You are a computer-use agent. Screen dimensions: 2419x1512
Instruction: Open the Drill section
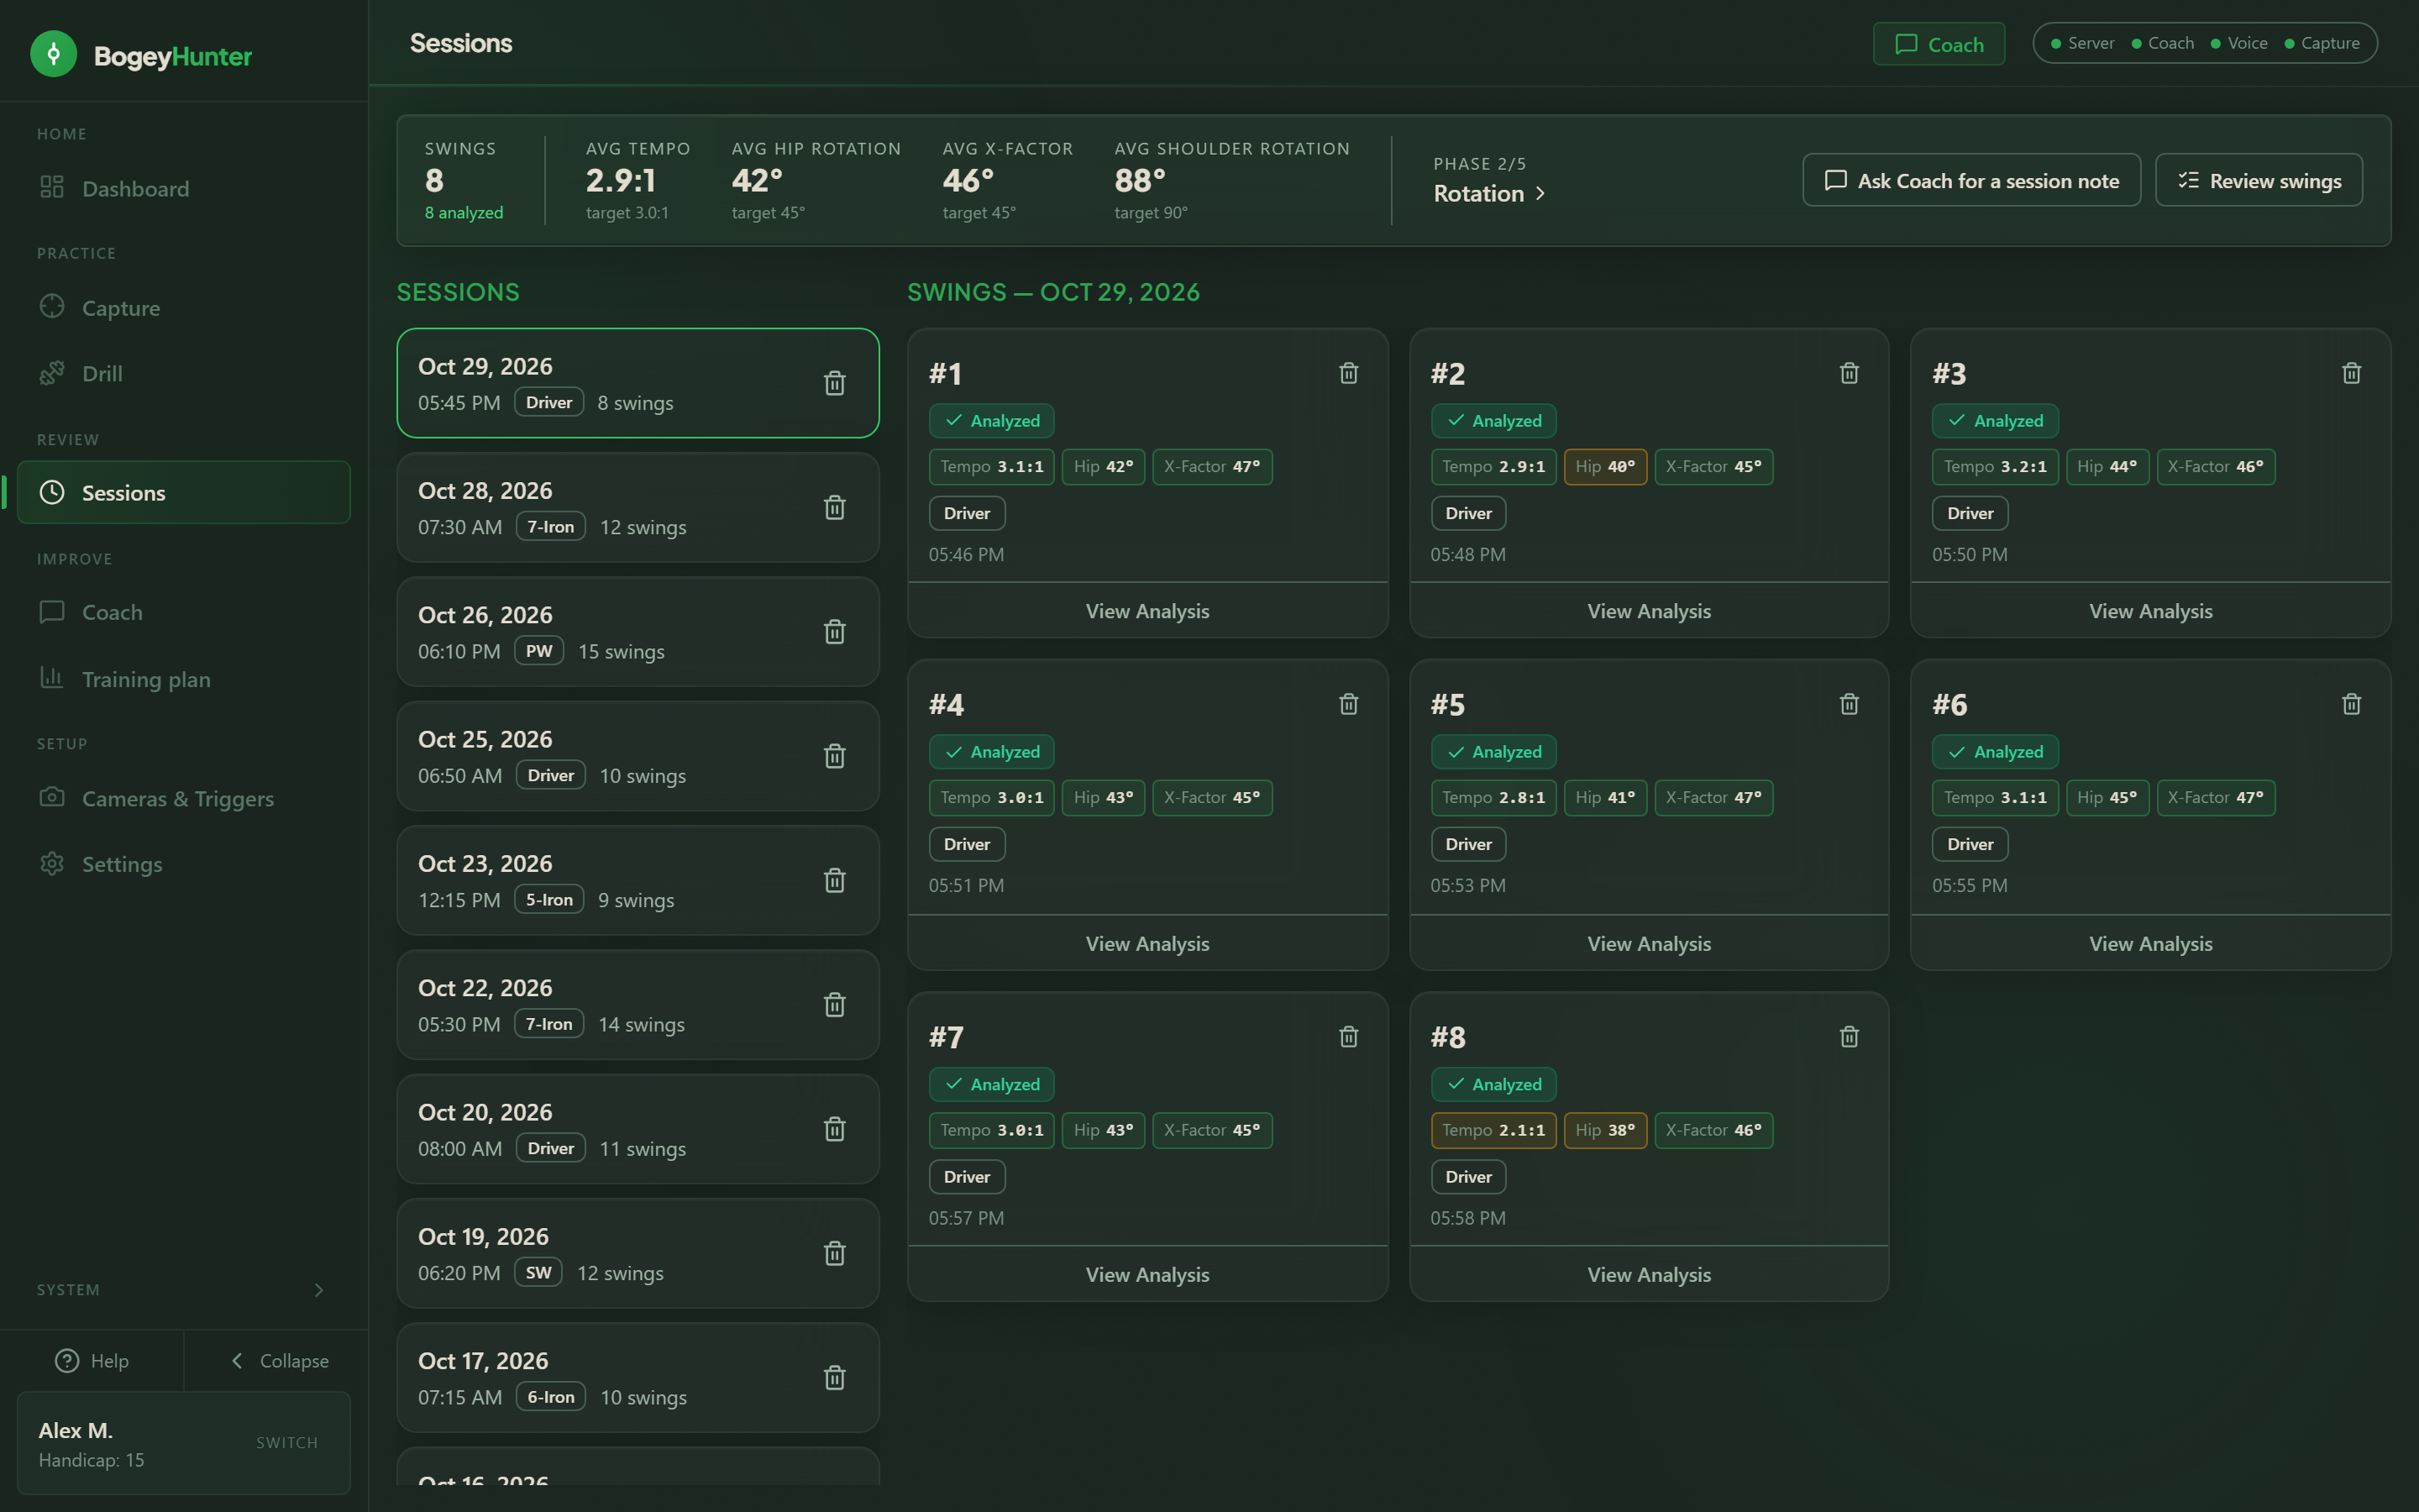point(184,373)
